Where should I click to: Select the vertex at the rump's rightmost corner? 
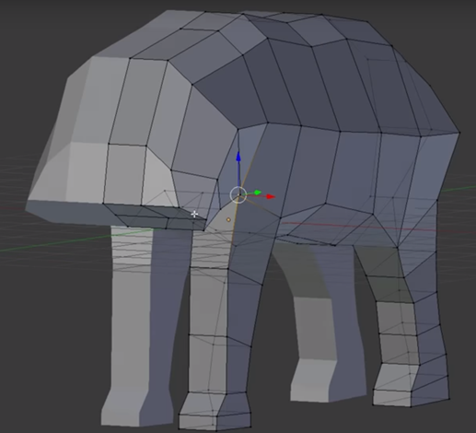[x=459, y=133]
